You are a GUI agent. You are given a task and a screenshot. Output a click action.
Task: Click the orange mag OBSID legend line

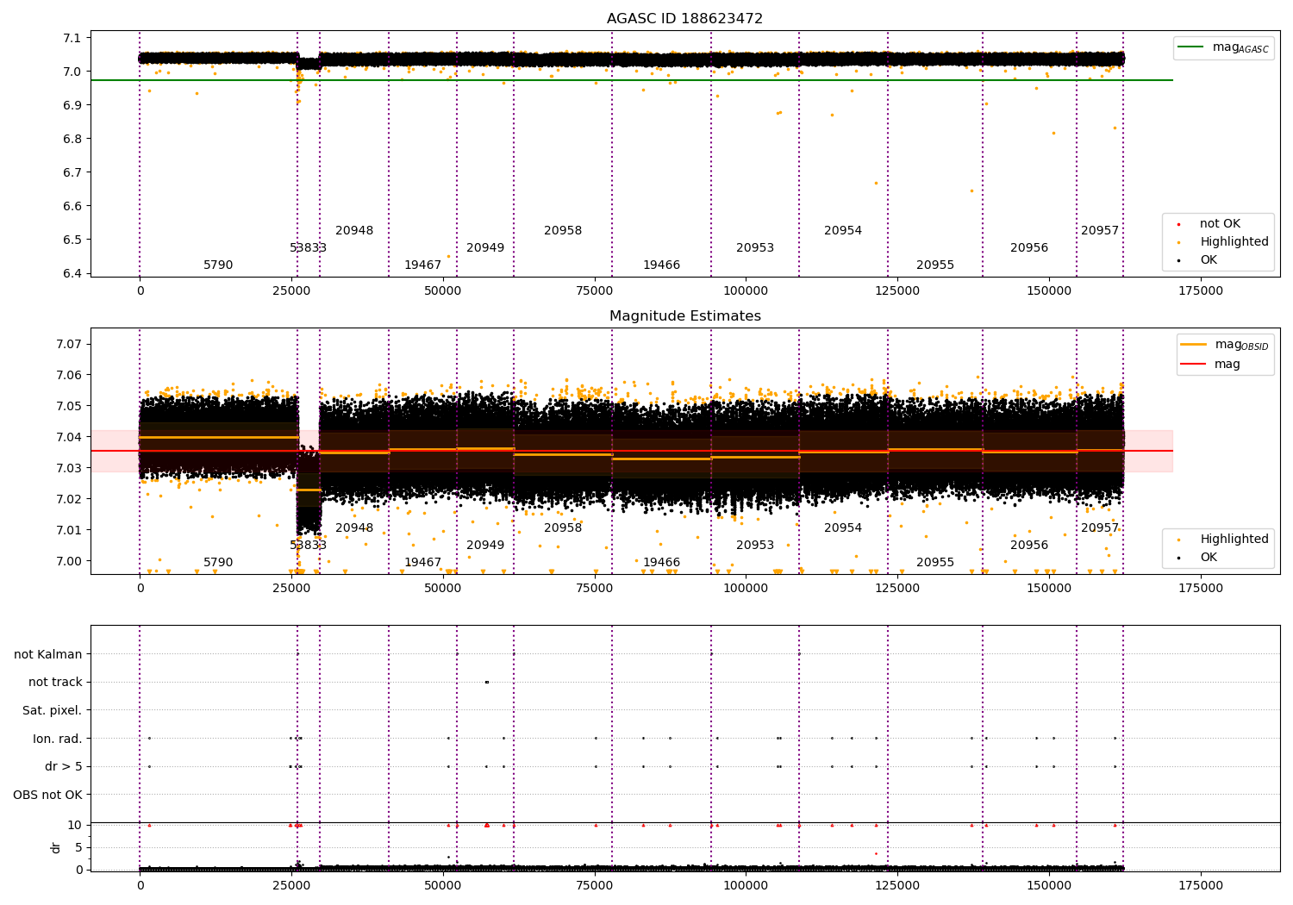(x=1194, y=345)
